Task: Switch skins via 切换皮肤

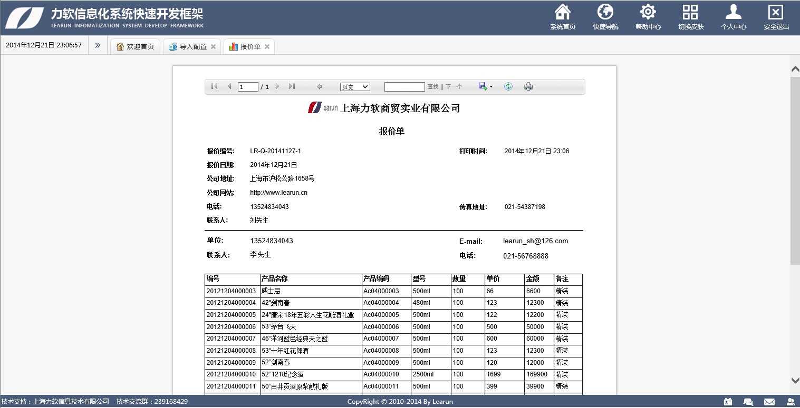Action: click(x=690, y=17)
